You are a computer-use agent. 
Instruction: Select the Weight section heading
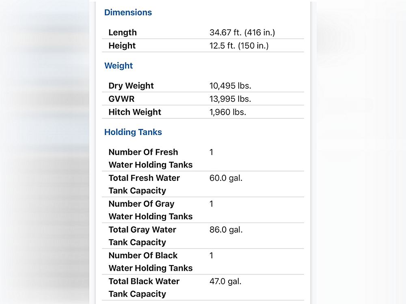coord(119,66)
